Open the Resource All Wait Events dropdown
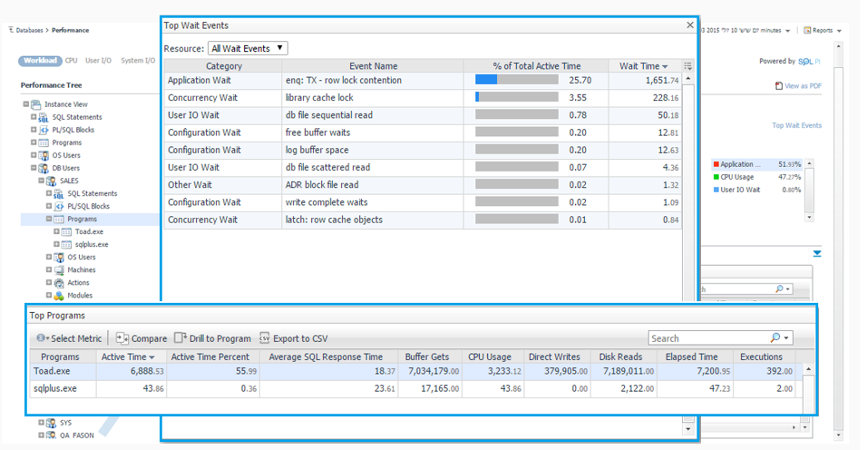The width and height of the screenshot is (867, 450). (x=248, y=48)
